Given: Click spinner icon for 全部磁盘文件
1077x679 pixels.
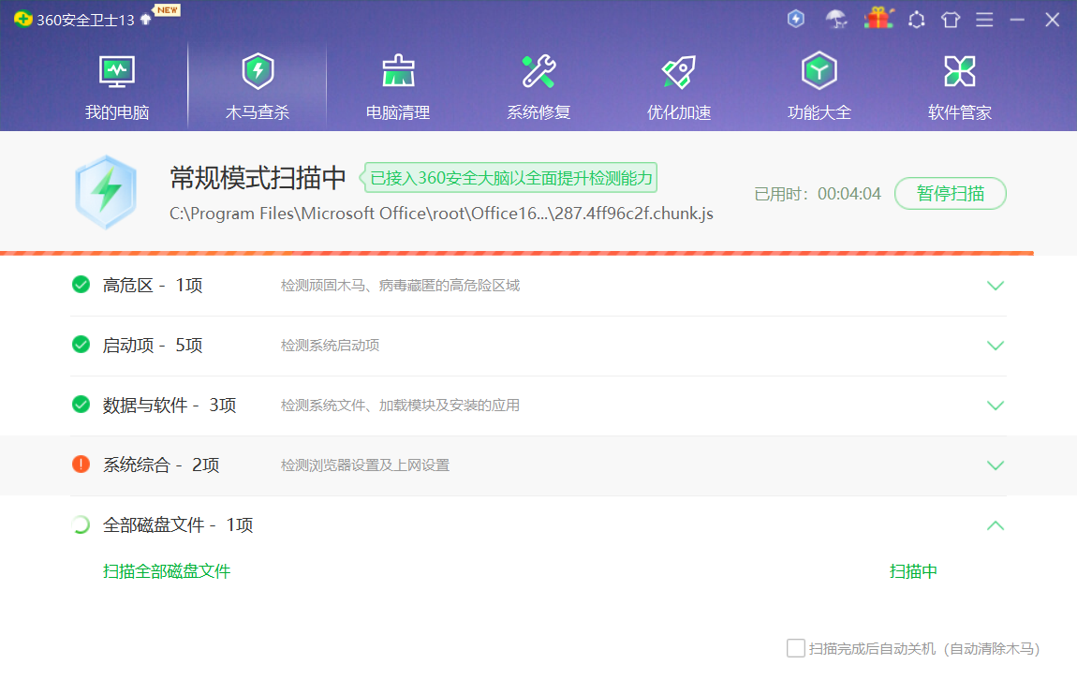Looking at the screenshot, I should (x=81, y=524).
